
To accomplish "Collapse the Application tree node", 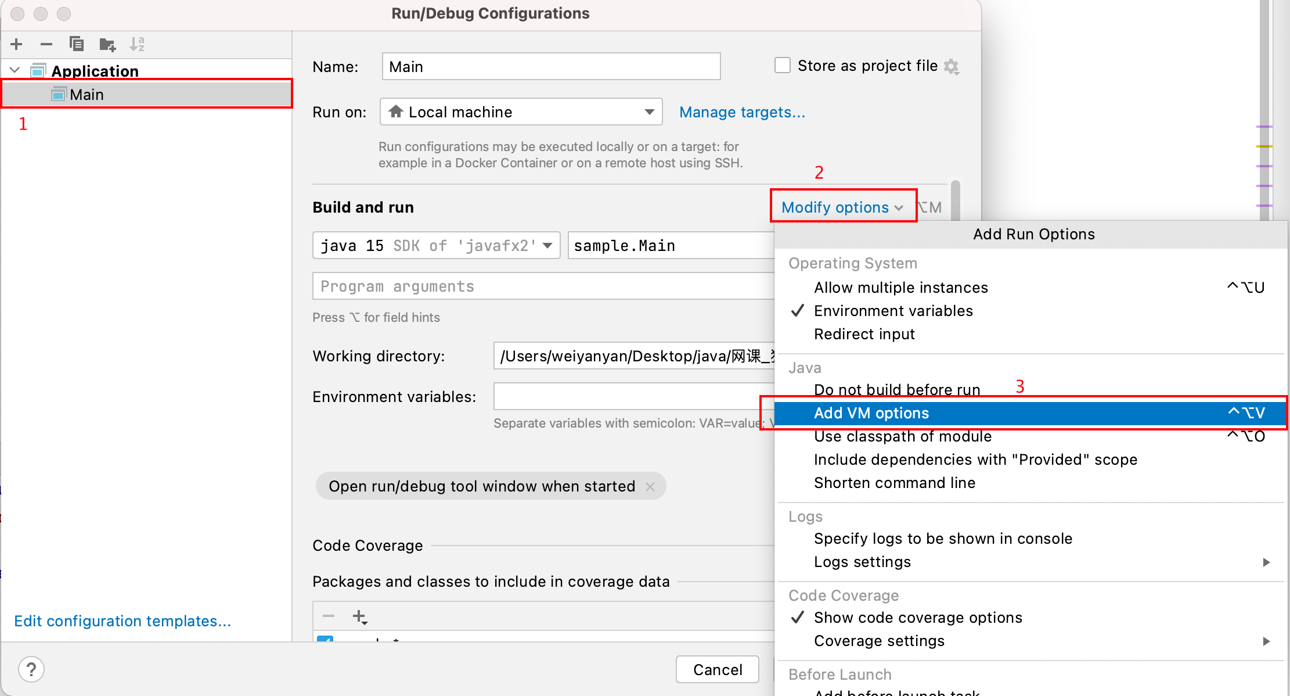I will click(x=15, y=70).
